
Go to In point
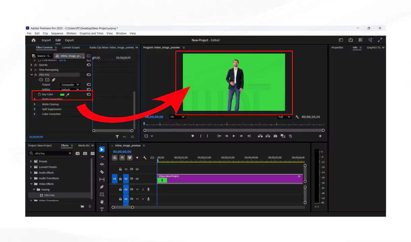pos(219,136)
